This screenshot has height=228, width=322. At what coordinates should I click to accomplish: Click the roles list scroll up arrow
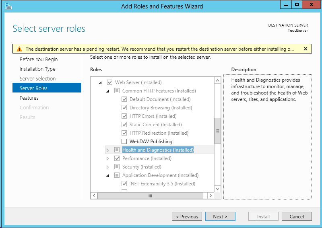click(x=217, y=80)
